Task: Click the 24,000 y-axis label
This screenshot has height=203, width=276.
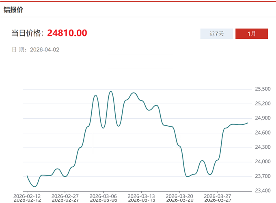Action: [x=263, y=162]
